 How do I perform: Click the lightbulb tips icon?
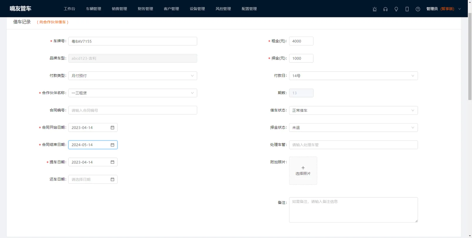pos(396,9)
